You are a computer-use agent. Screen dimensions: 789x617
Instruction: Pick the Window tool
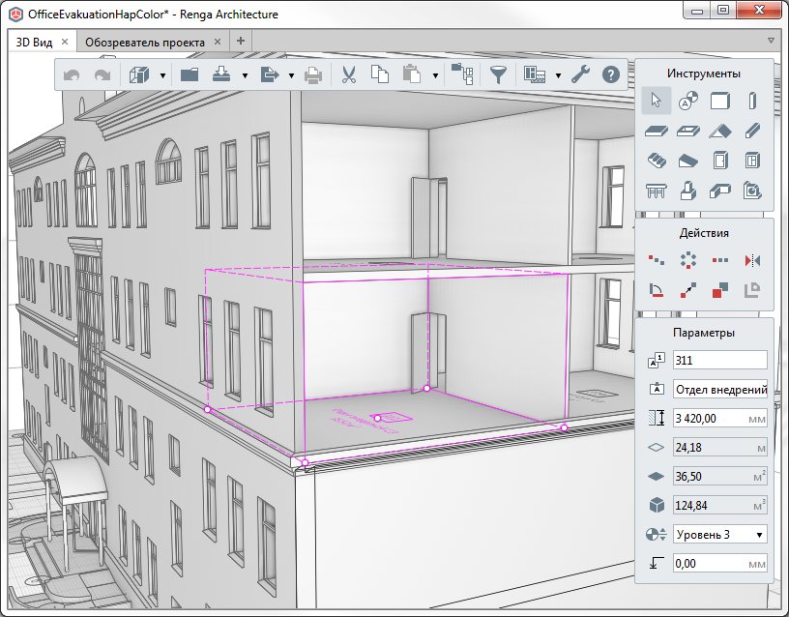753,161
